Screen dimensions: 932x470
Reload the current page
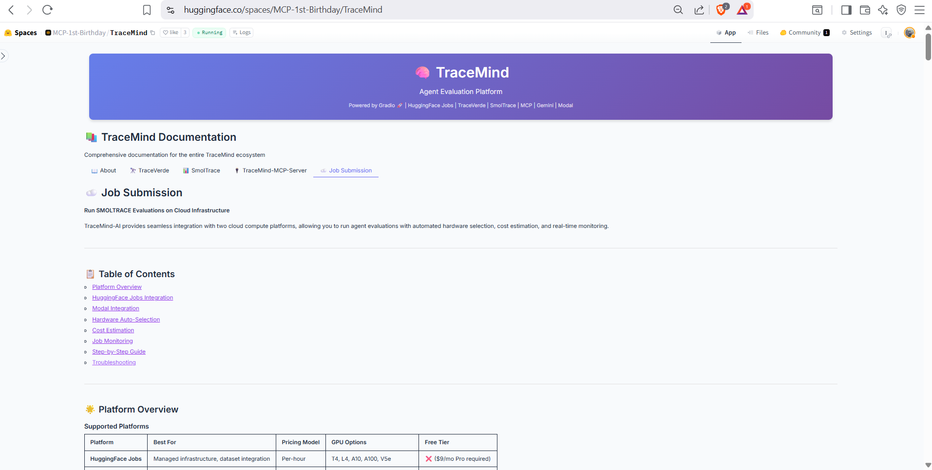[47, 10]
